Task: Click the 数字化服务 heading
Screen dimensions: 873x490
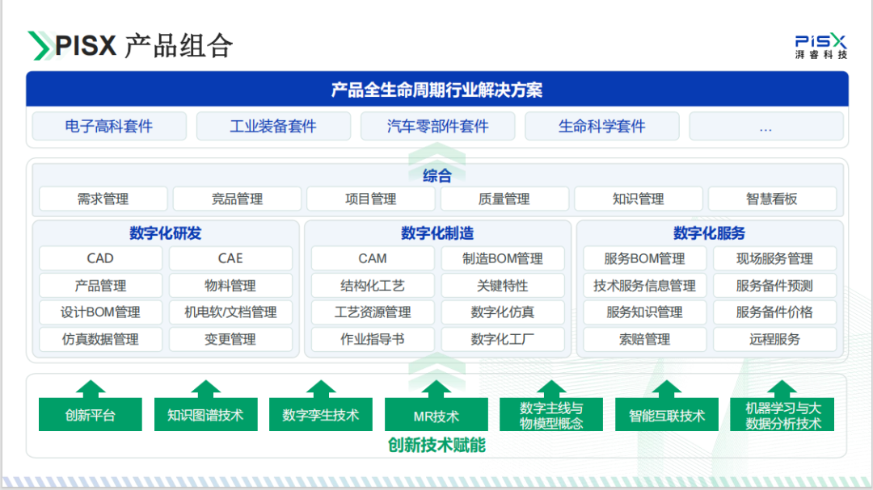Action: coord(710,233)
